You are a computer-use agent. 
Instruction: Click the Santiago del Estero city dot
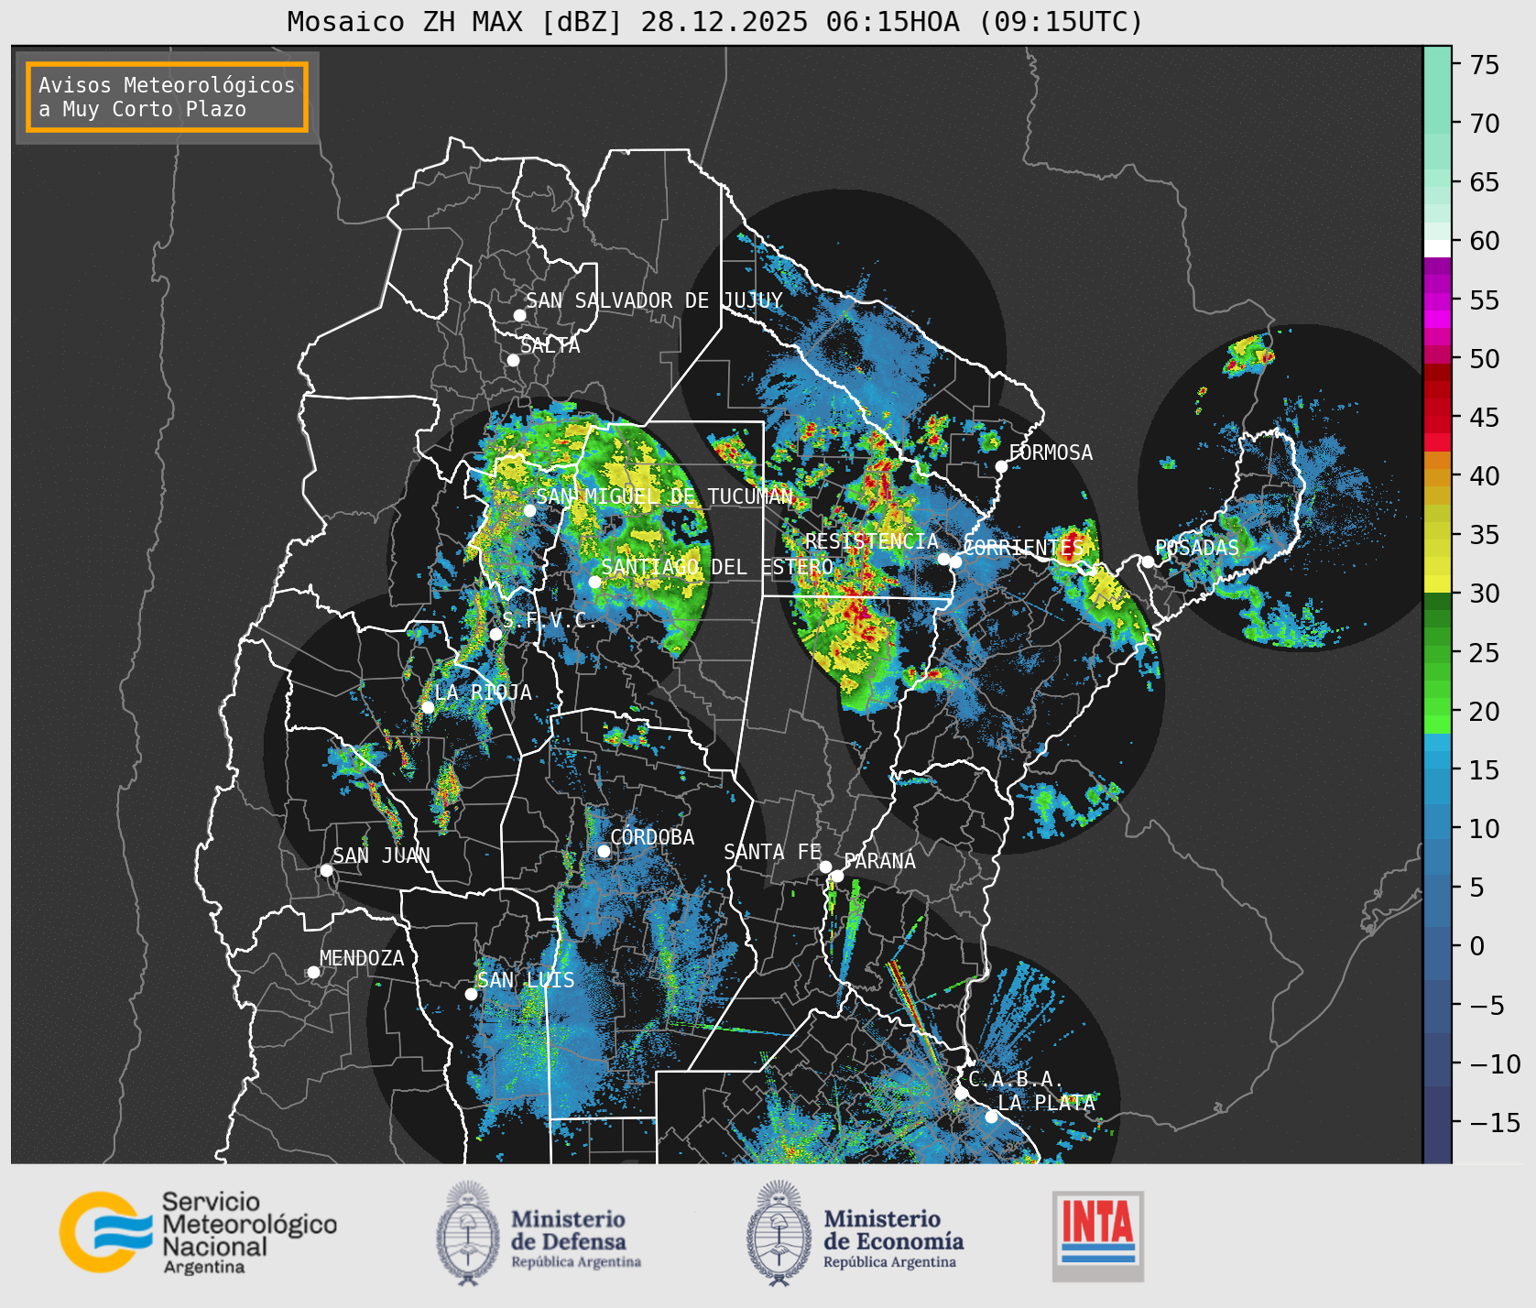[x=594, y=582]
